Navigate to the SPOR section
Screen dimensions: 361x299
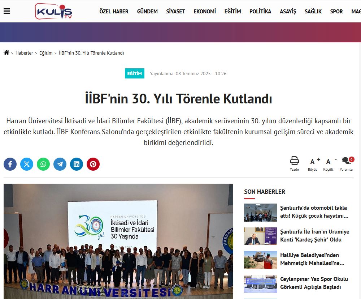(336, 12)
